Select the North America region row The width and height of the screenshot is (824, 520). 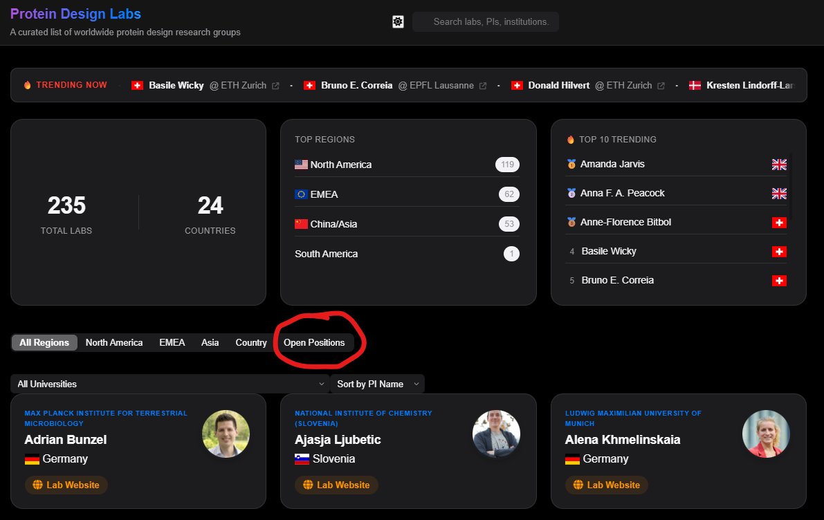click(x=408, y=165)
